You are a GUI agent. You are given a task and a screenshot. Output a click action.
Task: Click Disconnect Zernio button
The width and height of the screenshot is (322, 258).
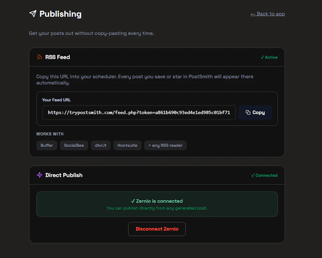pyautogui.click(x=157, y=229)
